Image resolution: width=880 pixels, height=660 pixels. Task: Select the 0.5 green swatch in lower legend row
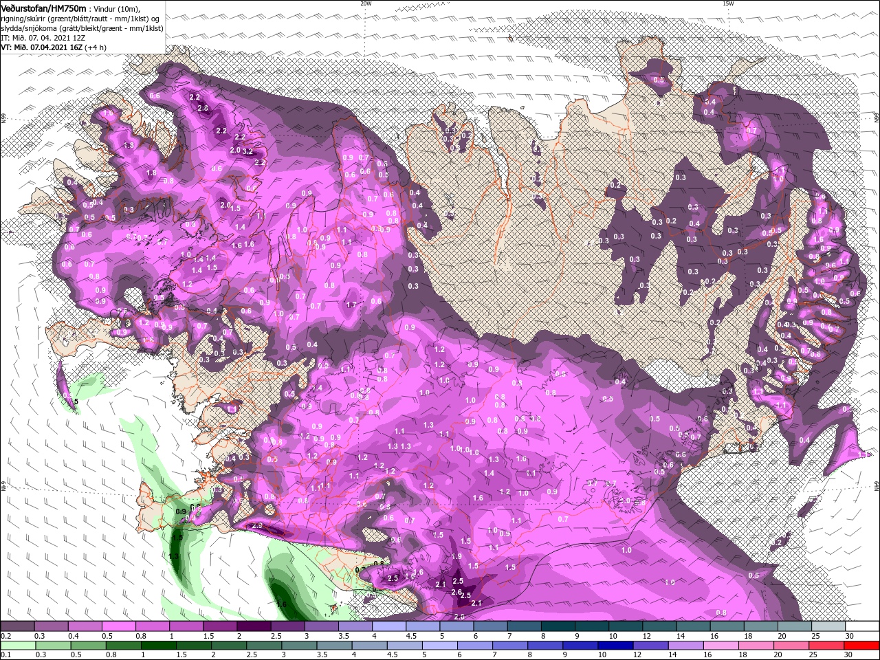[88, 646]
